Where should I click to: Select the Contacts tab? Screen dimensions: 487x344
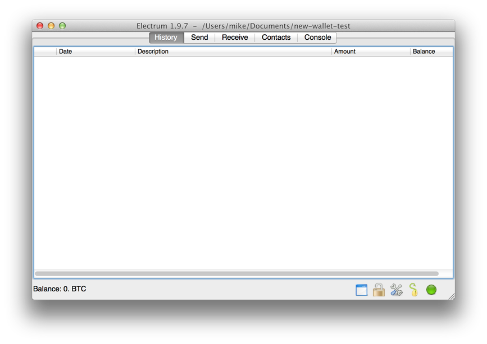[276, 38]
